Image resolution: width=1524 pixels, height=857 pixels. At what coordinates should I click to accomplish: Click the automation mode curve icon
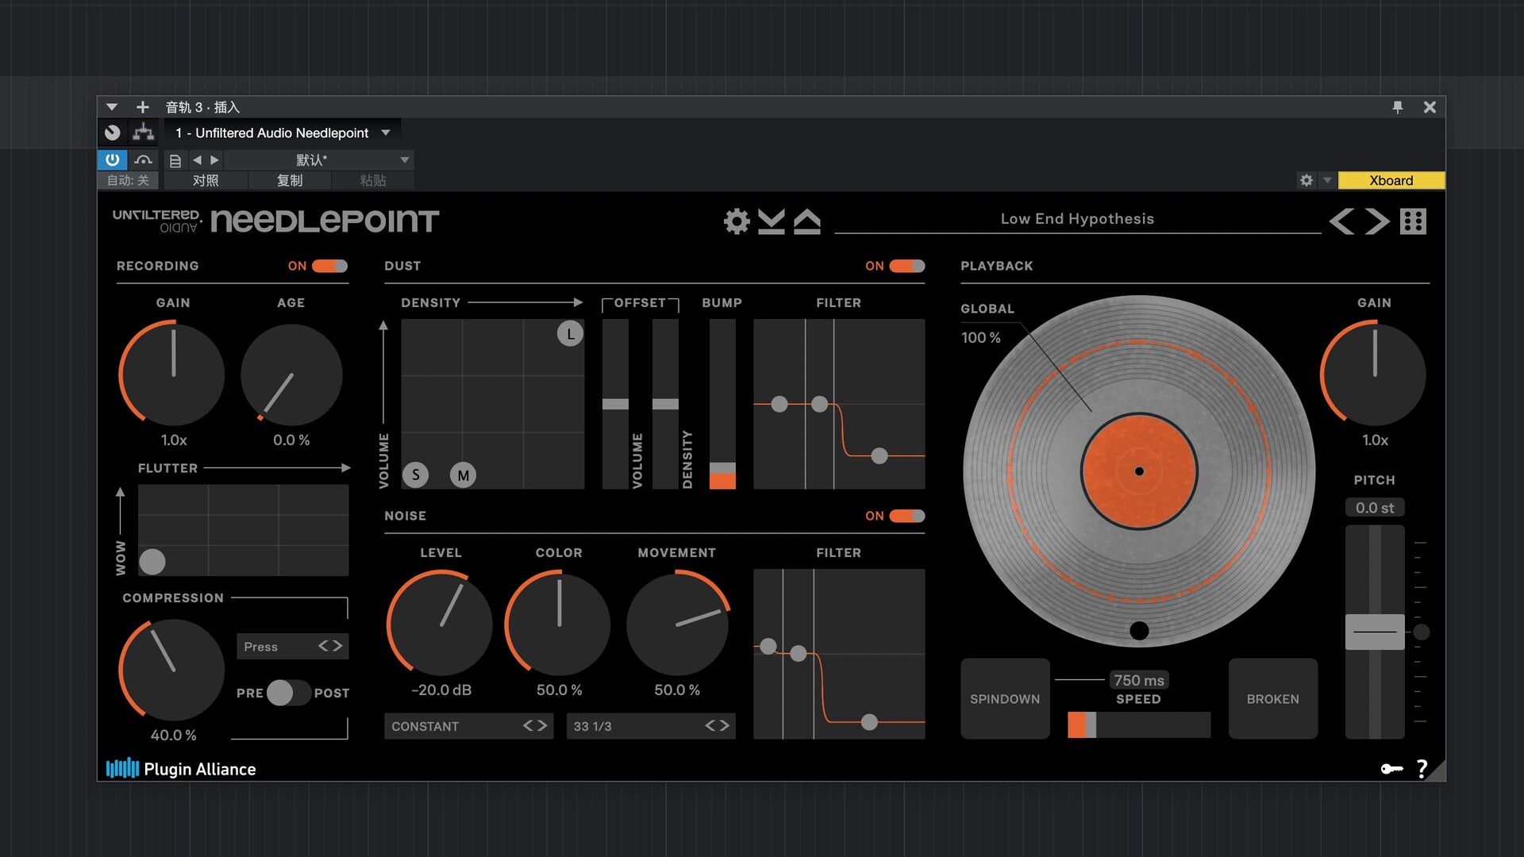[x=144, y=160]
